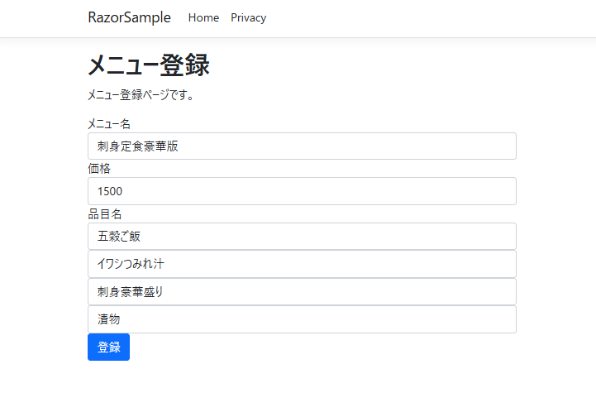Click empty navbar area right of Privacy
This screenshot has height=393, width=596.
[413, 18]
